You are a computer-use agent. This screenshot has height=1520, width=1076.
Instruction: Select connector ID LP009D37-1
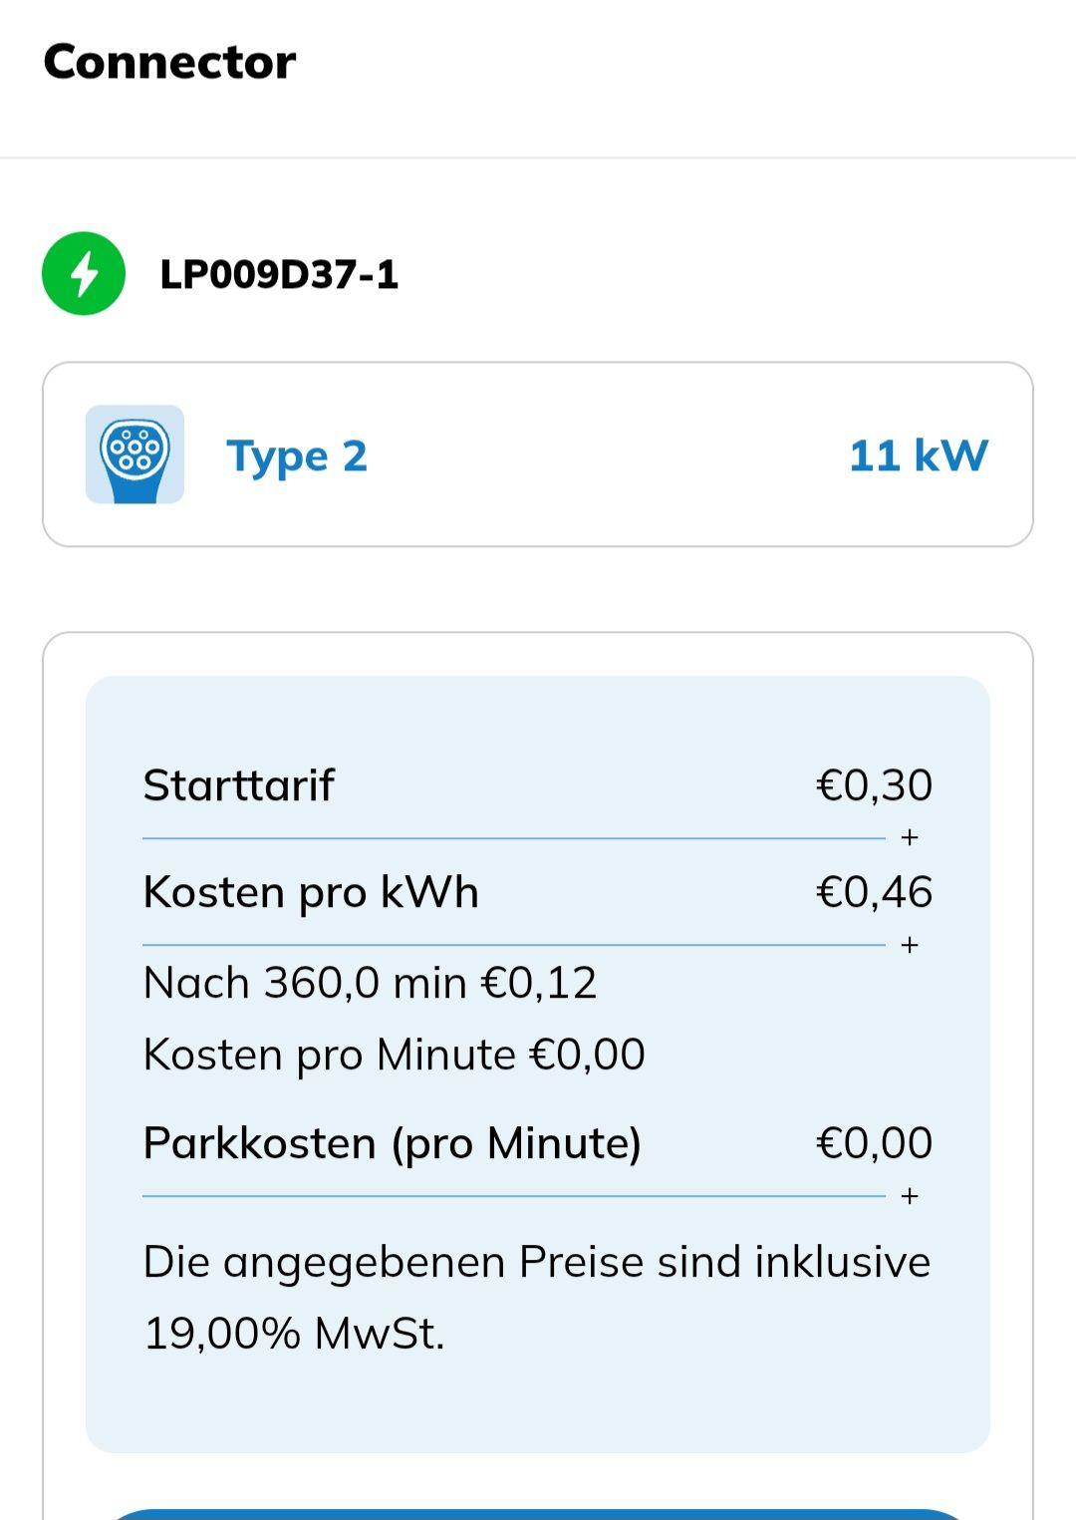(x=279, y=274)
